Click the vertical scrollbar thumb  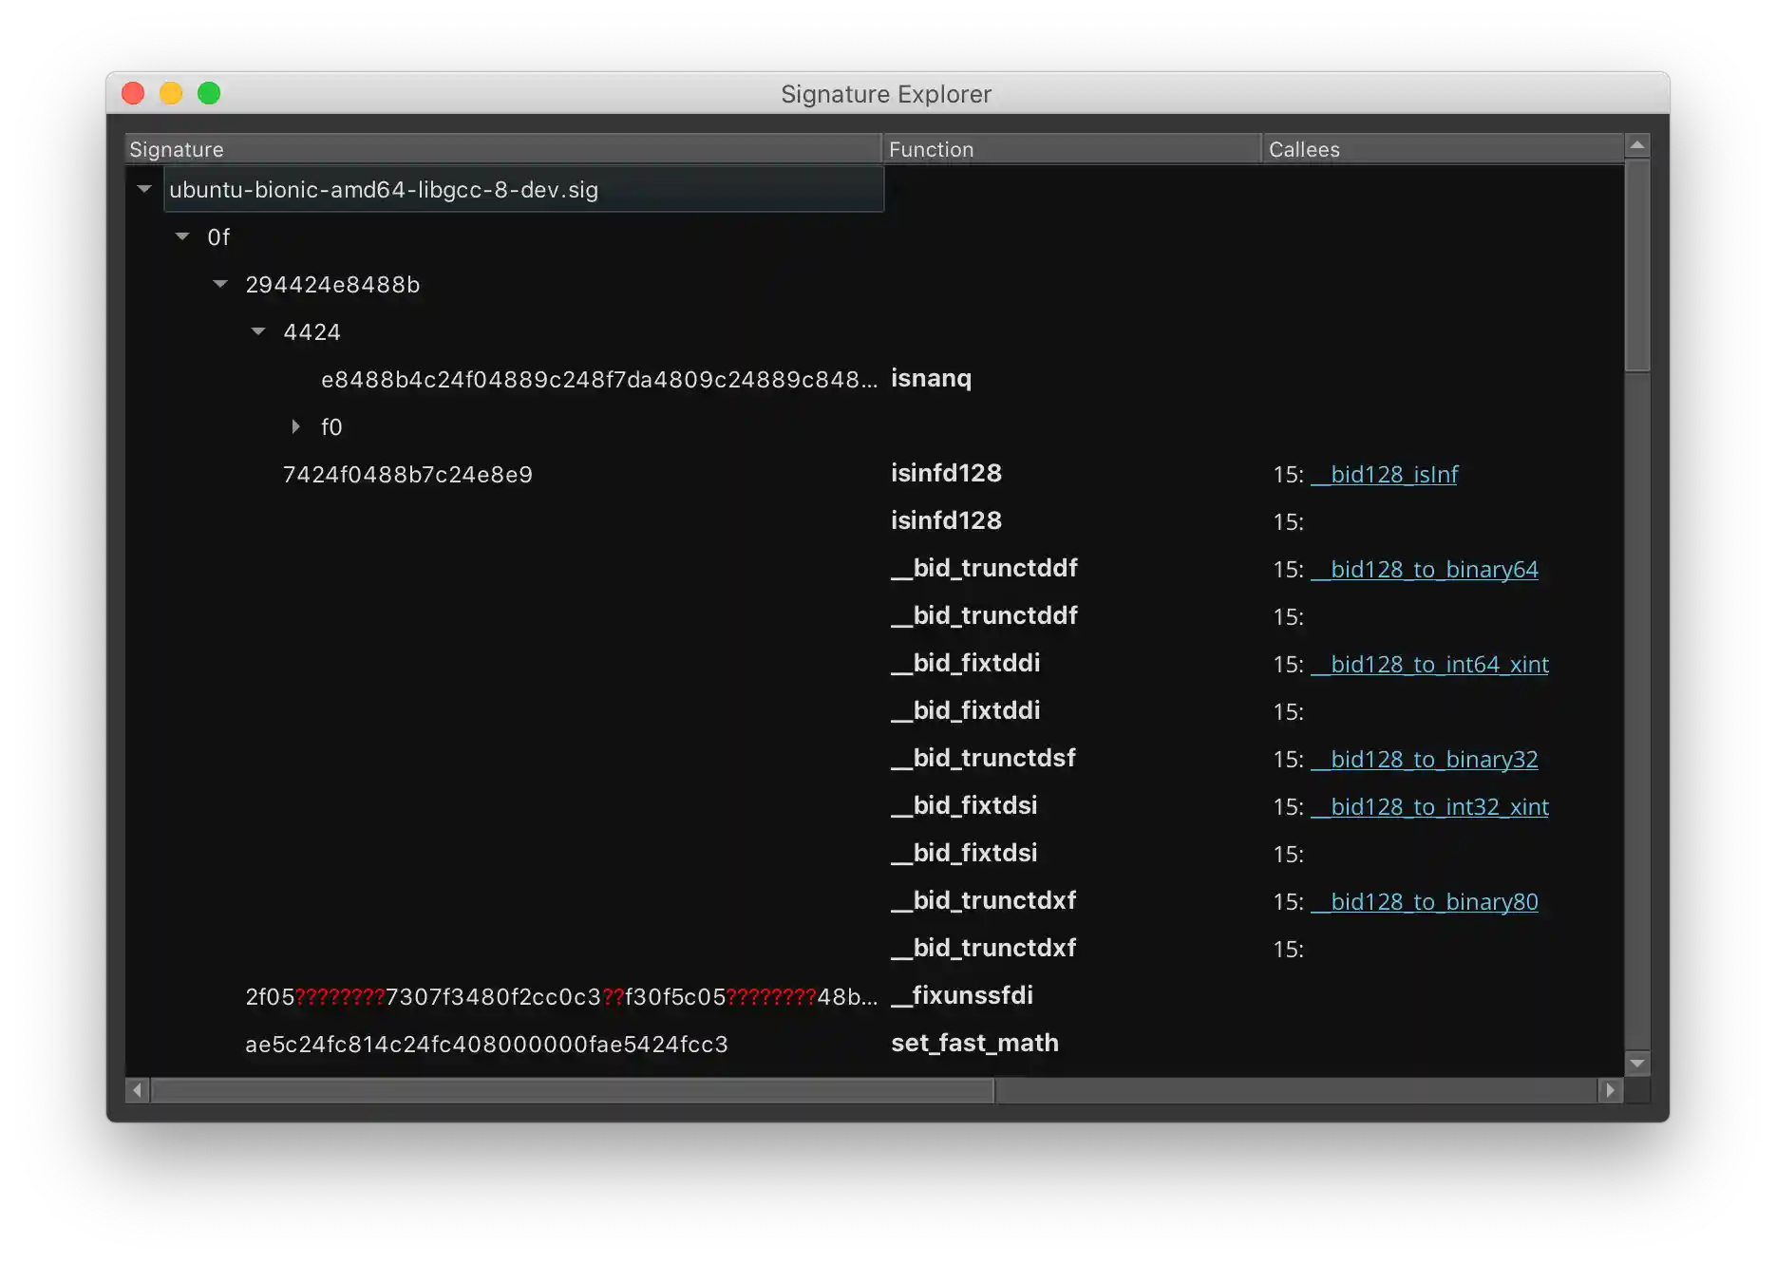click(x=1636, y=266)
